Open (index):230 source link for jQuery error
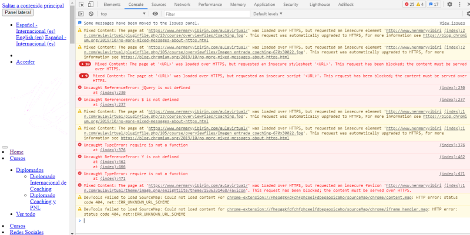Viewport: 470px width, 235px height. point(452,87)
